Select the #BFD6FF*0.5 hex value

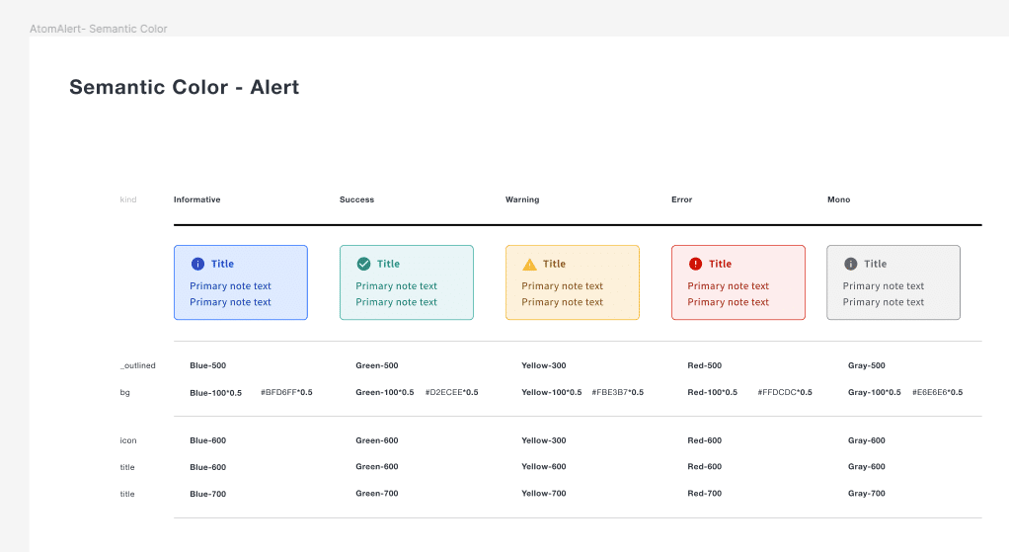point(286,392)
